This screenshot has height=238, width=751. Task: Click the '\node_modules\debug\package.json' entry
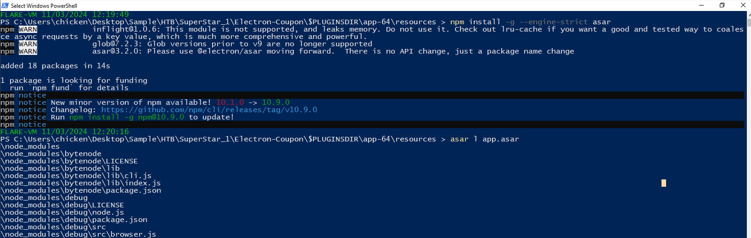pos(74,220)
